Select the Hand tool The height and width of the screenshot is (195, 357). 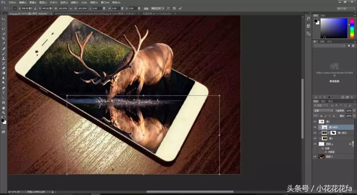pos(4,108)
